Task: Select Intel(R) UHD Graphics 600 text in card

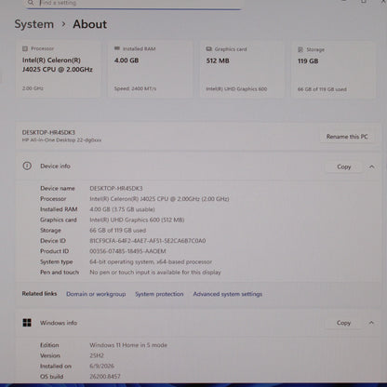Action: 236,89
